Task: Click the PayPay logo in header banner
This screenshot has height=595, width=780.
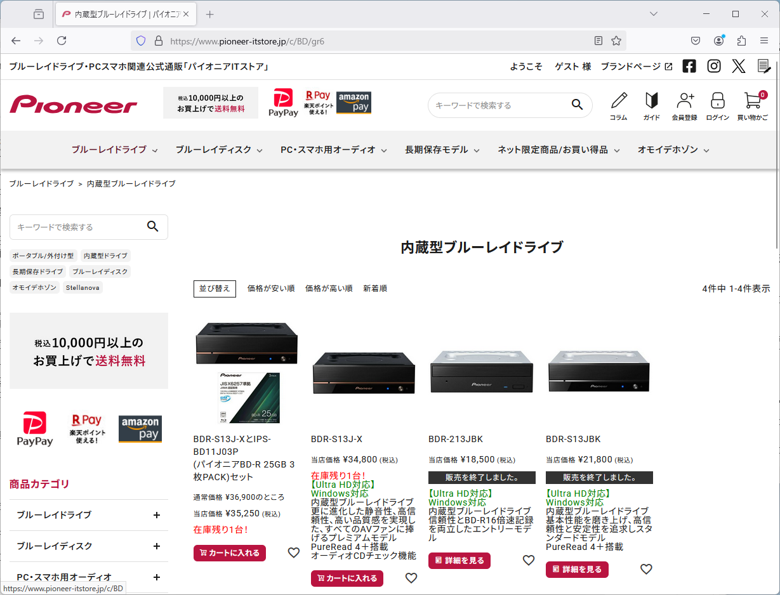Action: click(x=283, y=103)
